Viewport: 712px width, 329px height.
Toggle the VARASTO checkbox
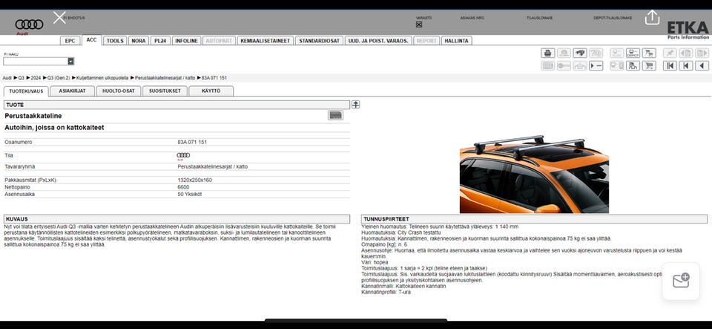[418, 25]
